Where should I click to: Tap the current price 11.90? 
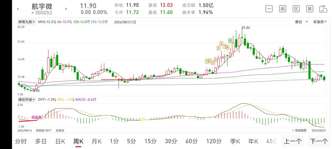[88, 6]
